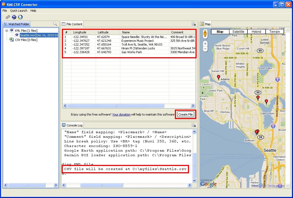
Task: Select the Console Log tab
Action: click(x=72, y=125)
